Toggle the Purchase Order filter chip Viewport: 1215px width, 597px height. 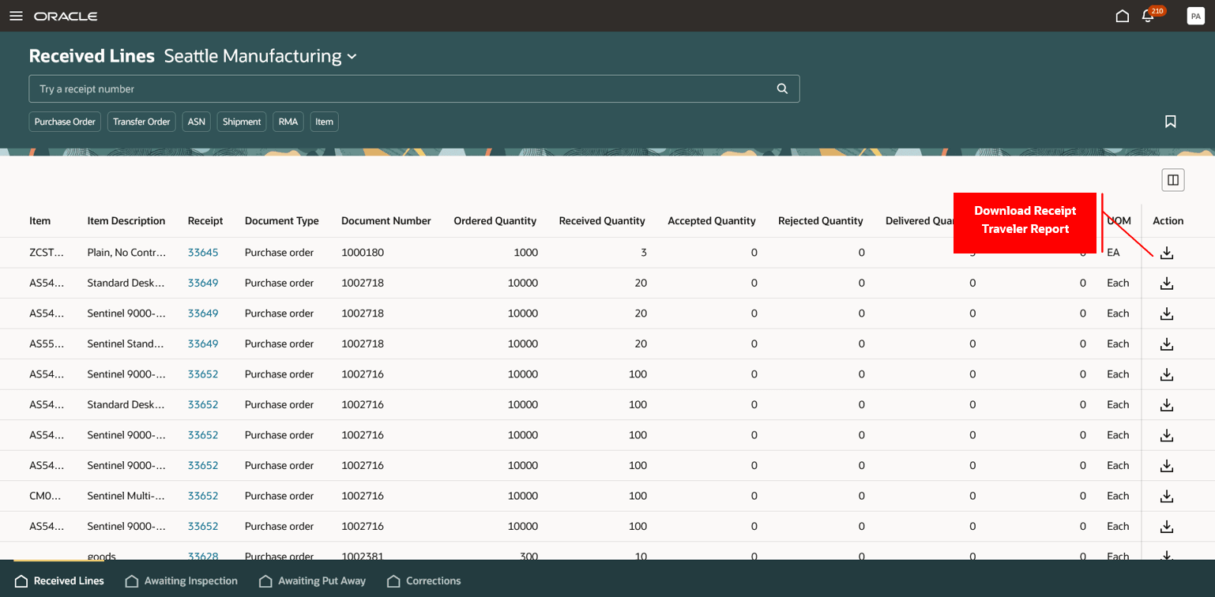tap(65, 122)
